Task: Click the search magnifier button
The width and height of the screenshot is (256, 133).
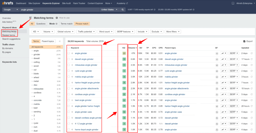Action: click(x=122, y=10)
